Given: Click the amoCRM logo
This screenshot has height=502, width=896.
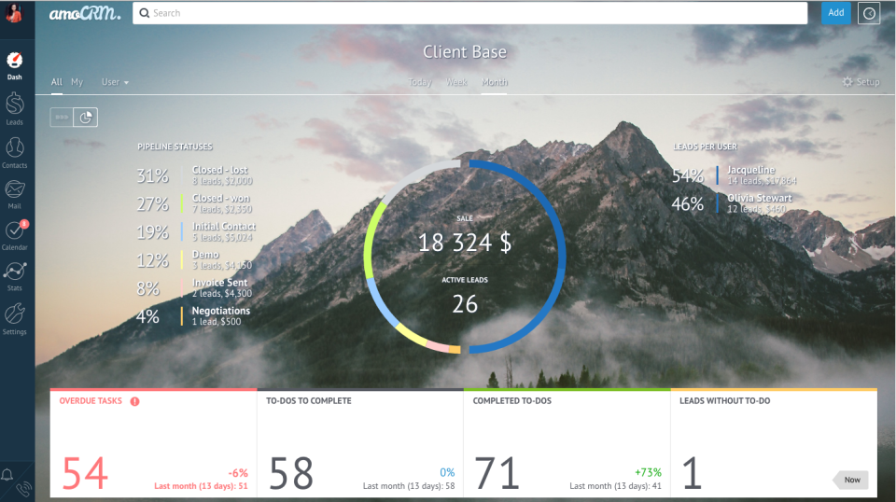Looking at the screenshot, I should click(85, 13).
